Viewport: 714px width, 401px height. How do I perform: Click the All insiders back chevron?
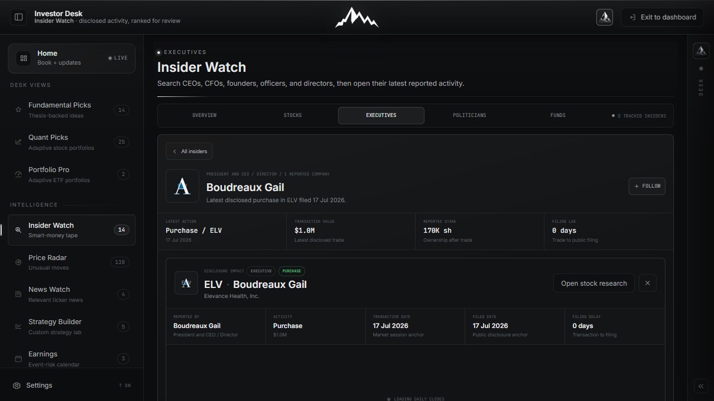[x=175, y=151]
